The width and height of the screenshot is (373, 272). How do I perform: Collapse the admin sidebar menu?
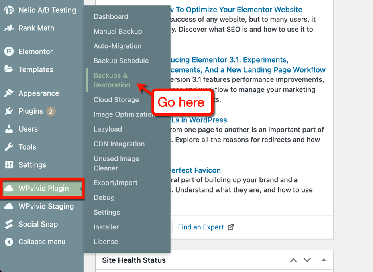(41, 242)
